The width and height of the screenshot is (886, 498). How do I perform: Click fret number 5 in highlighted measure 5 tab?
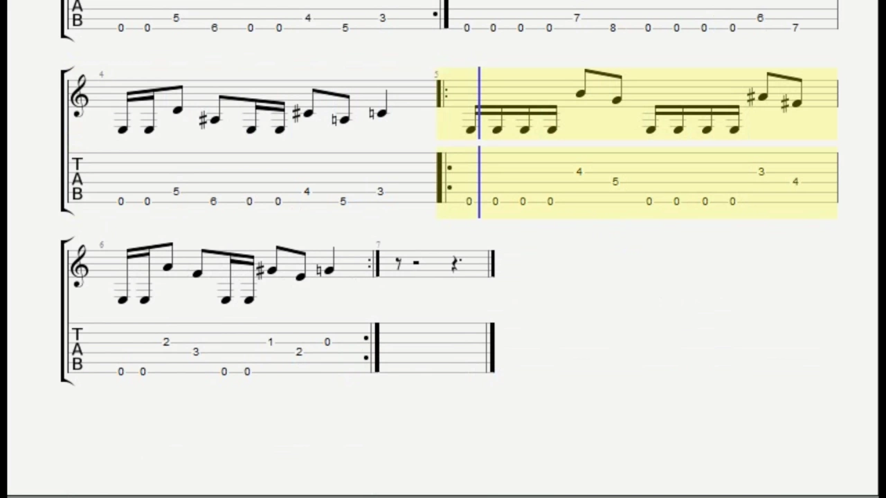coord(615,181)
